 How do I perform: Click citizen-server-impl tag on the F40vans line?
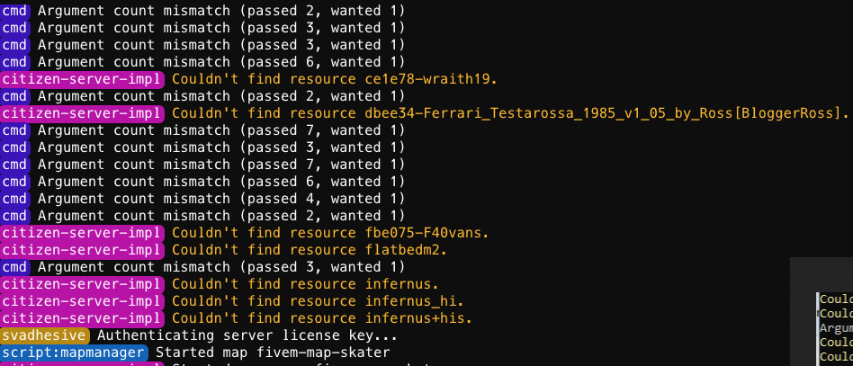point(83,233)
